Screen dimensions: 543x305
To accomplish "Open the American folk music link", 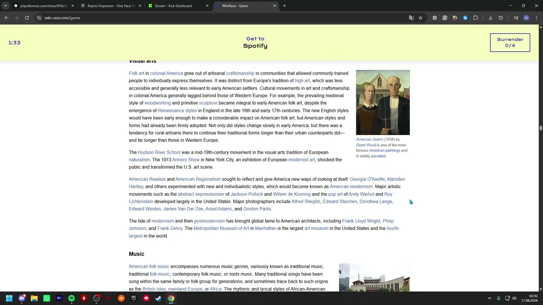I will coord(149,266).
